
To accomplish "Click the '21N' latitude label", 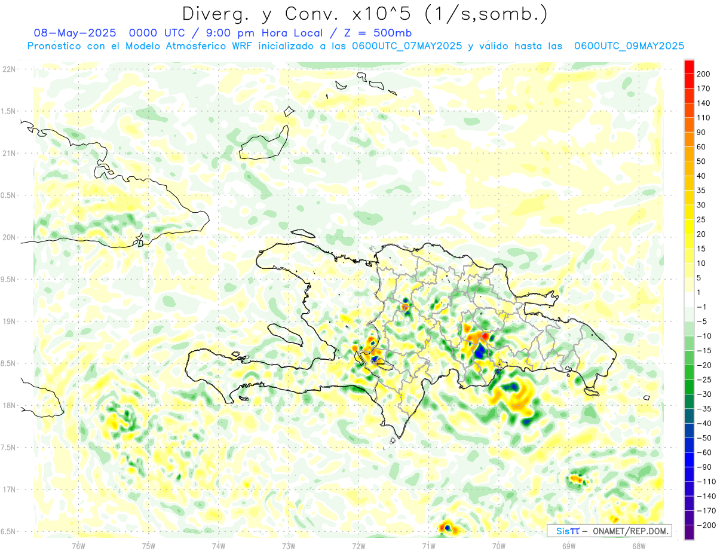I will (x=8, y=153).
